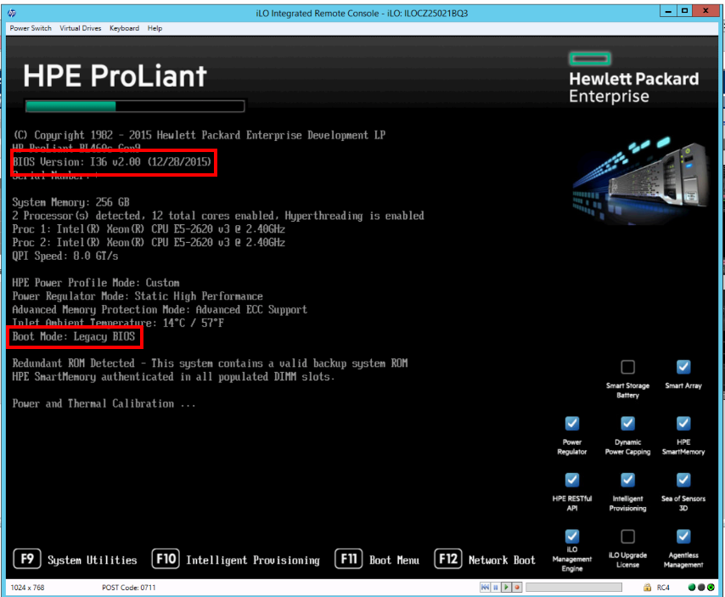The width and height of the screenshot is (725, 597).
Task: Click the HPE SmartMemory authenticated line
Action: click(173, 376)
